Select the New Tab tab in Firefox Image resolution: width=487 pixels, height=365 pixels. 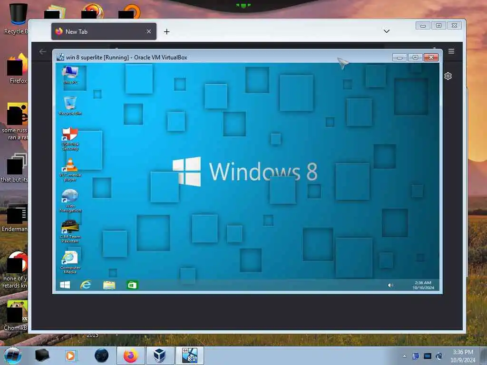pos(104,31)
